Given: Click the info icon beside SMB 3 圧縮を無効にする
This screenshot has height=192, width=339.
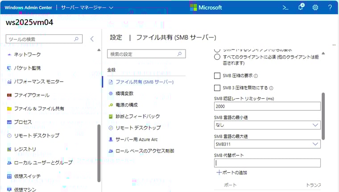Looking at the screenshot, I should [x=271, y=88].
